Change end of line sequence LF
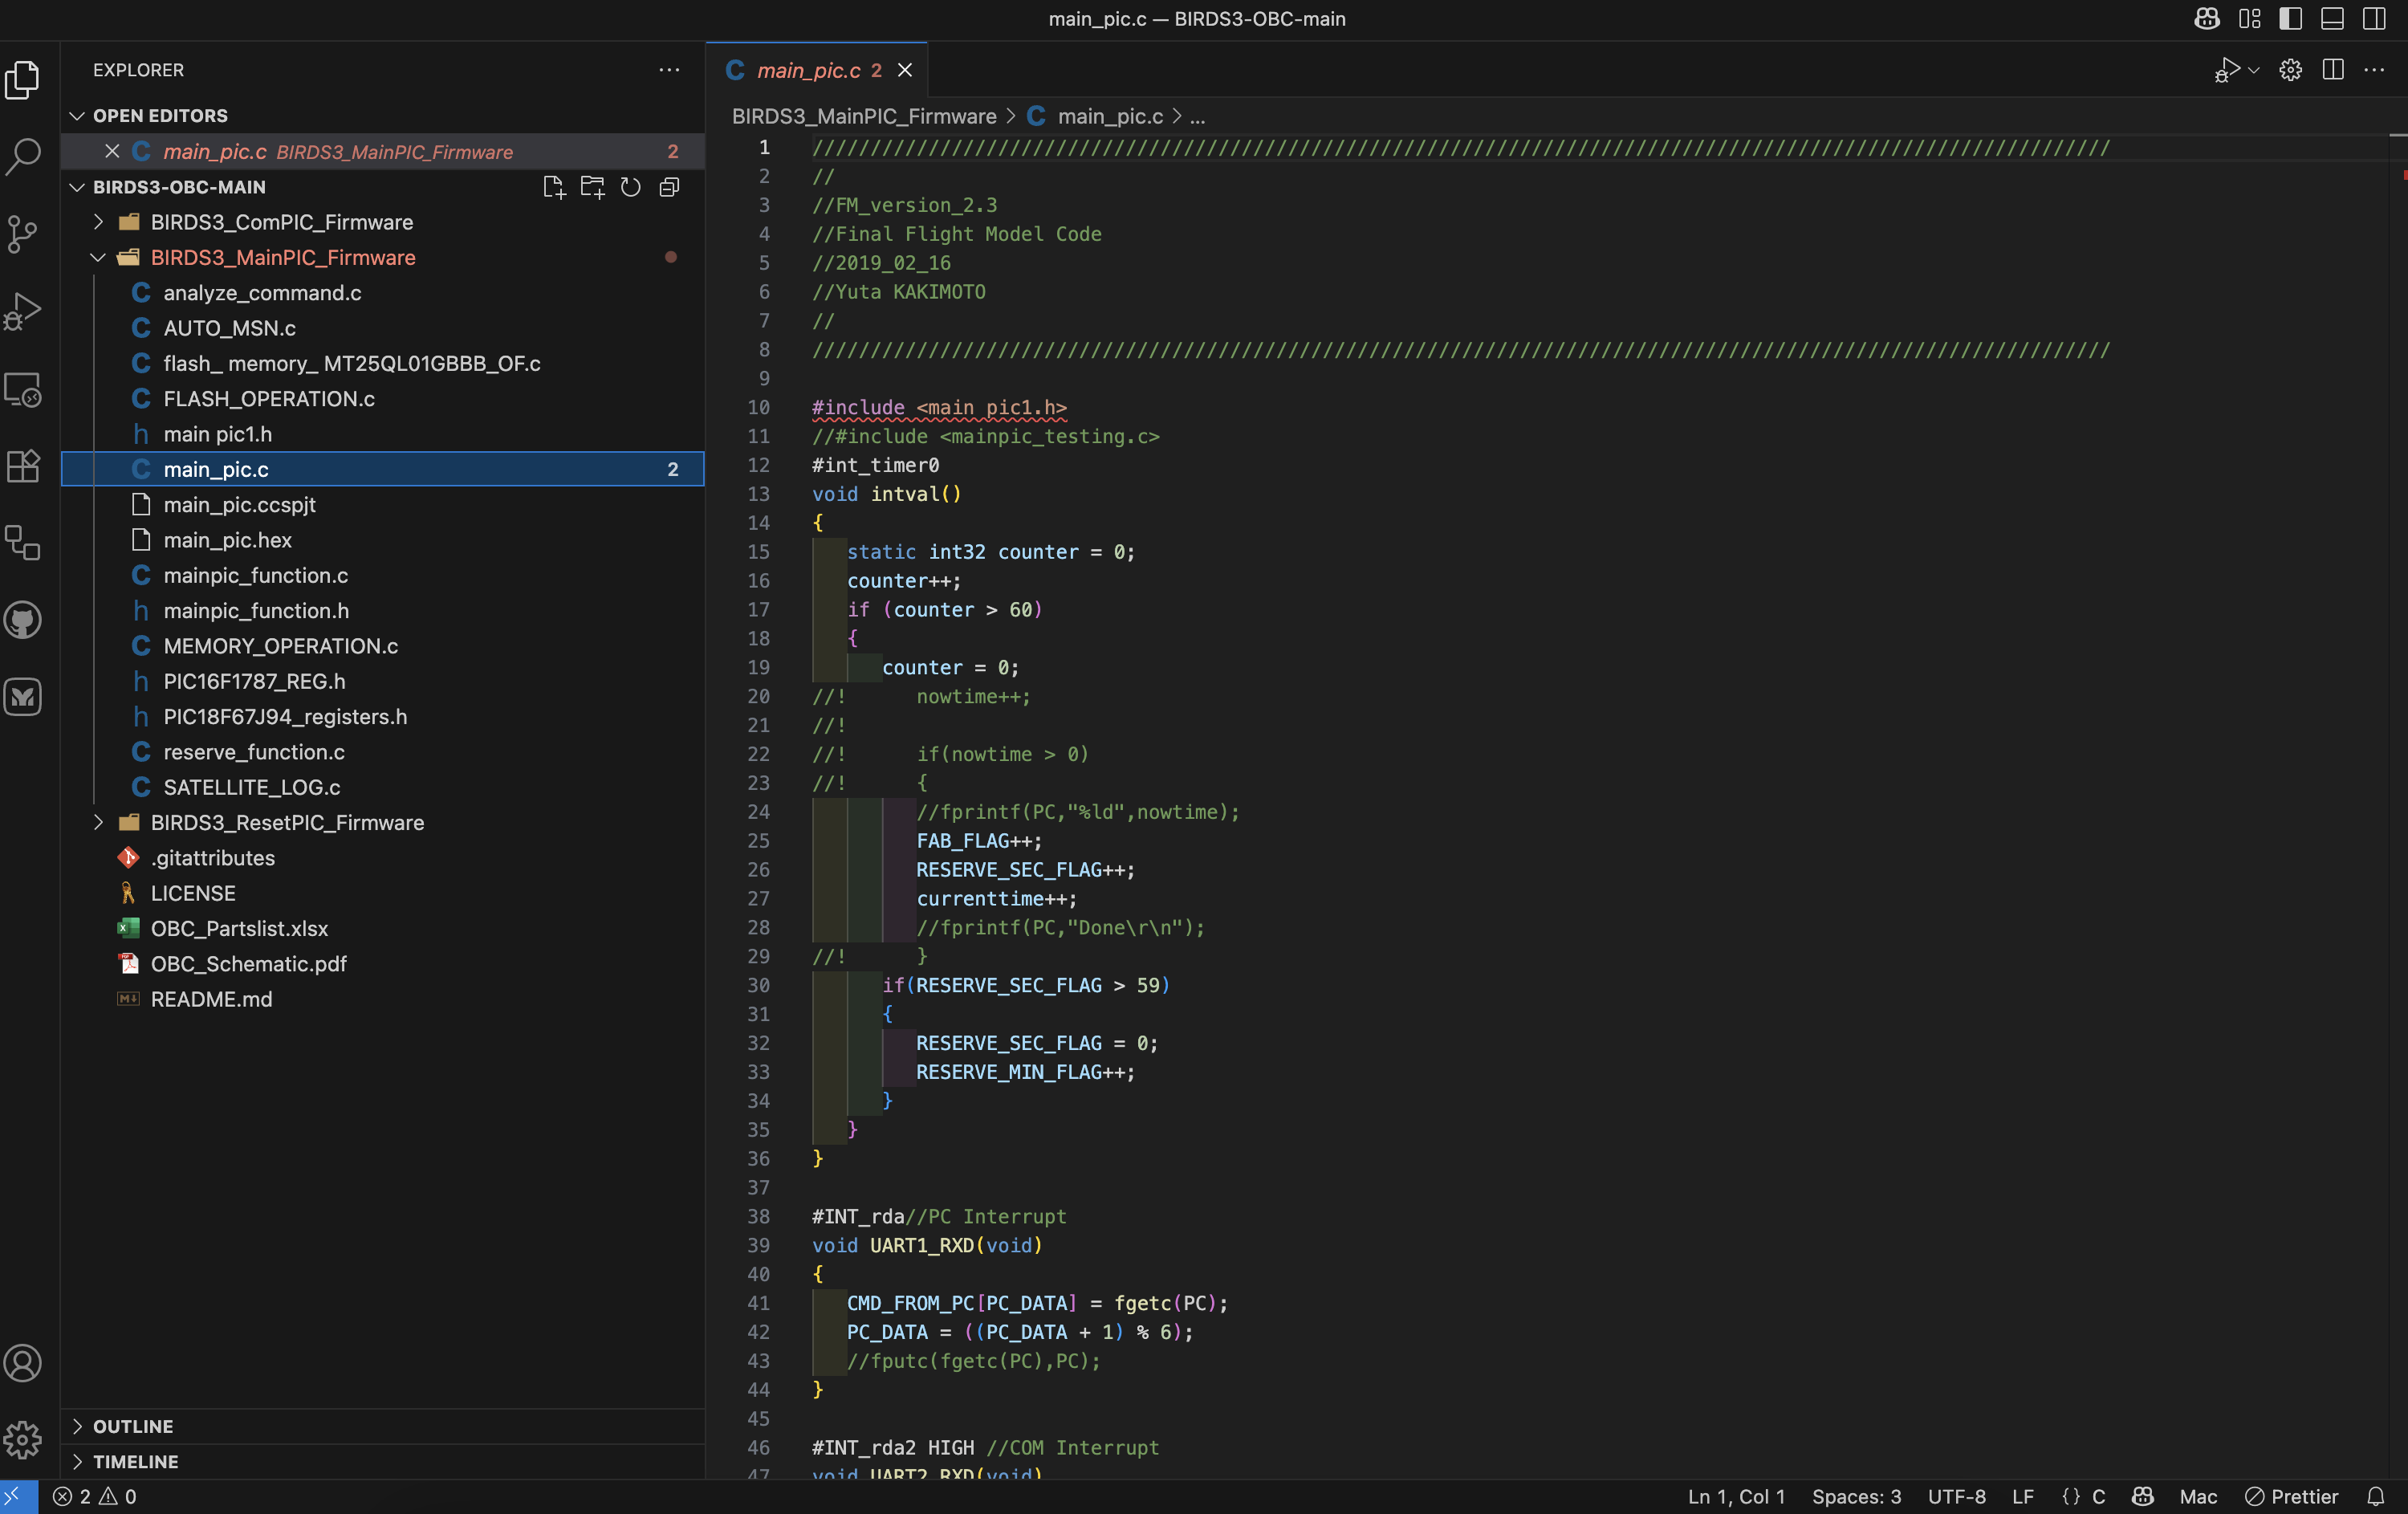 pyautogui.click(x=2023, y=1496)
